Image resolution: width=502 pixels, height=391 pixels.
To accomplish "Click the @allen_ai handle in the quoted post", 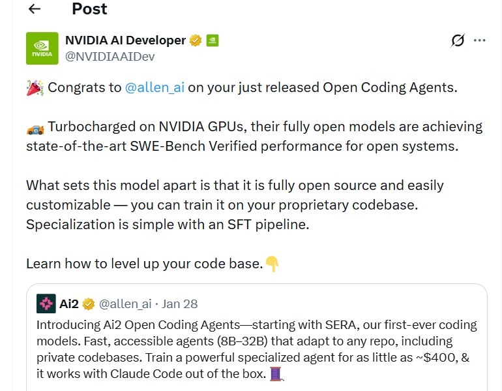I will click(x=125, y=304).
